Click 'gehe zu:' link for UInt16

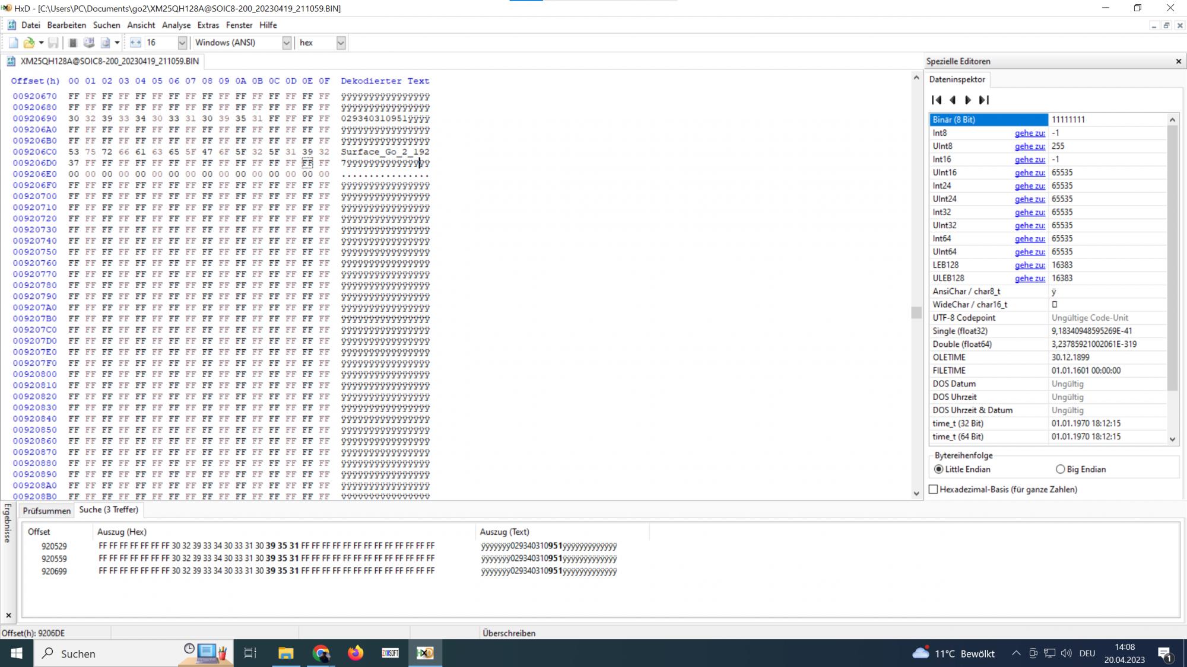1030,173
